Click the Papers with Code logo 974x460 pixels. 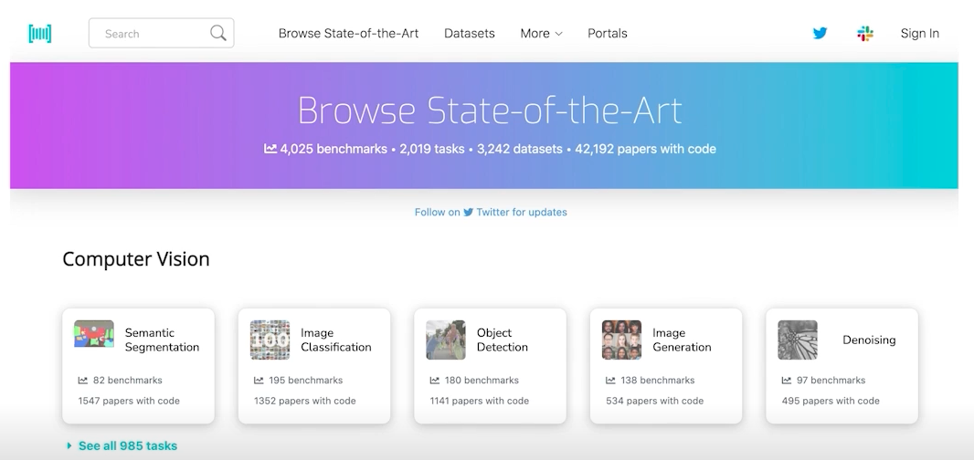point(40,34)
